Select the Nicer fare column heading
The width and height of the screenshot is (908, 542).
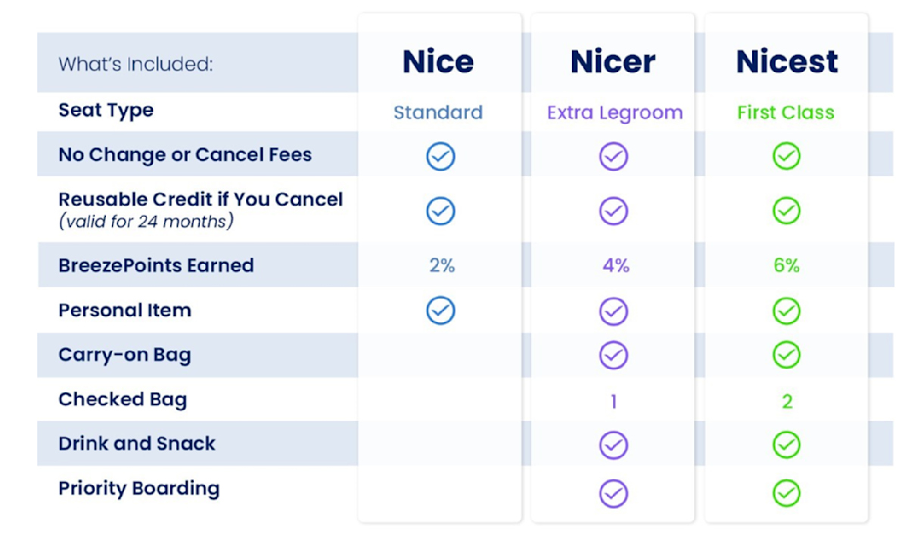[x=613, y=62]
